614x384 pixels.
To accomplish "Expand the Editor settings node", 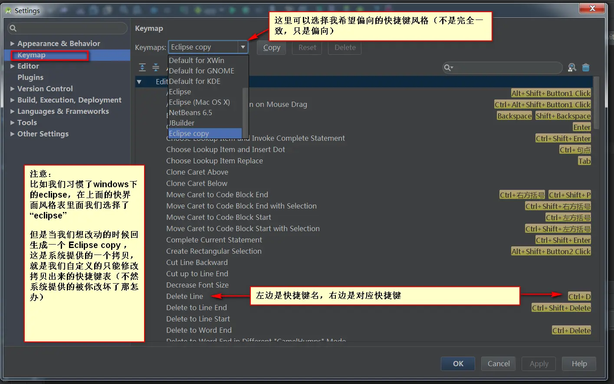I will (x=13, y=66).
